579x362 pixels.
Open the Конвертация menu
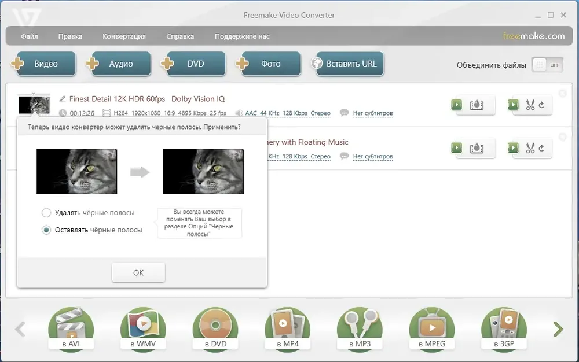[x=124, y=36]
